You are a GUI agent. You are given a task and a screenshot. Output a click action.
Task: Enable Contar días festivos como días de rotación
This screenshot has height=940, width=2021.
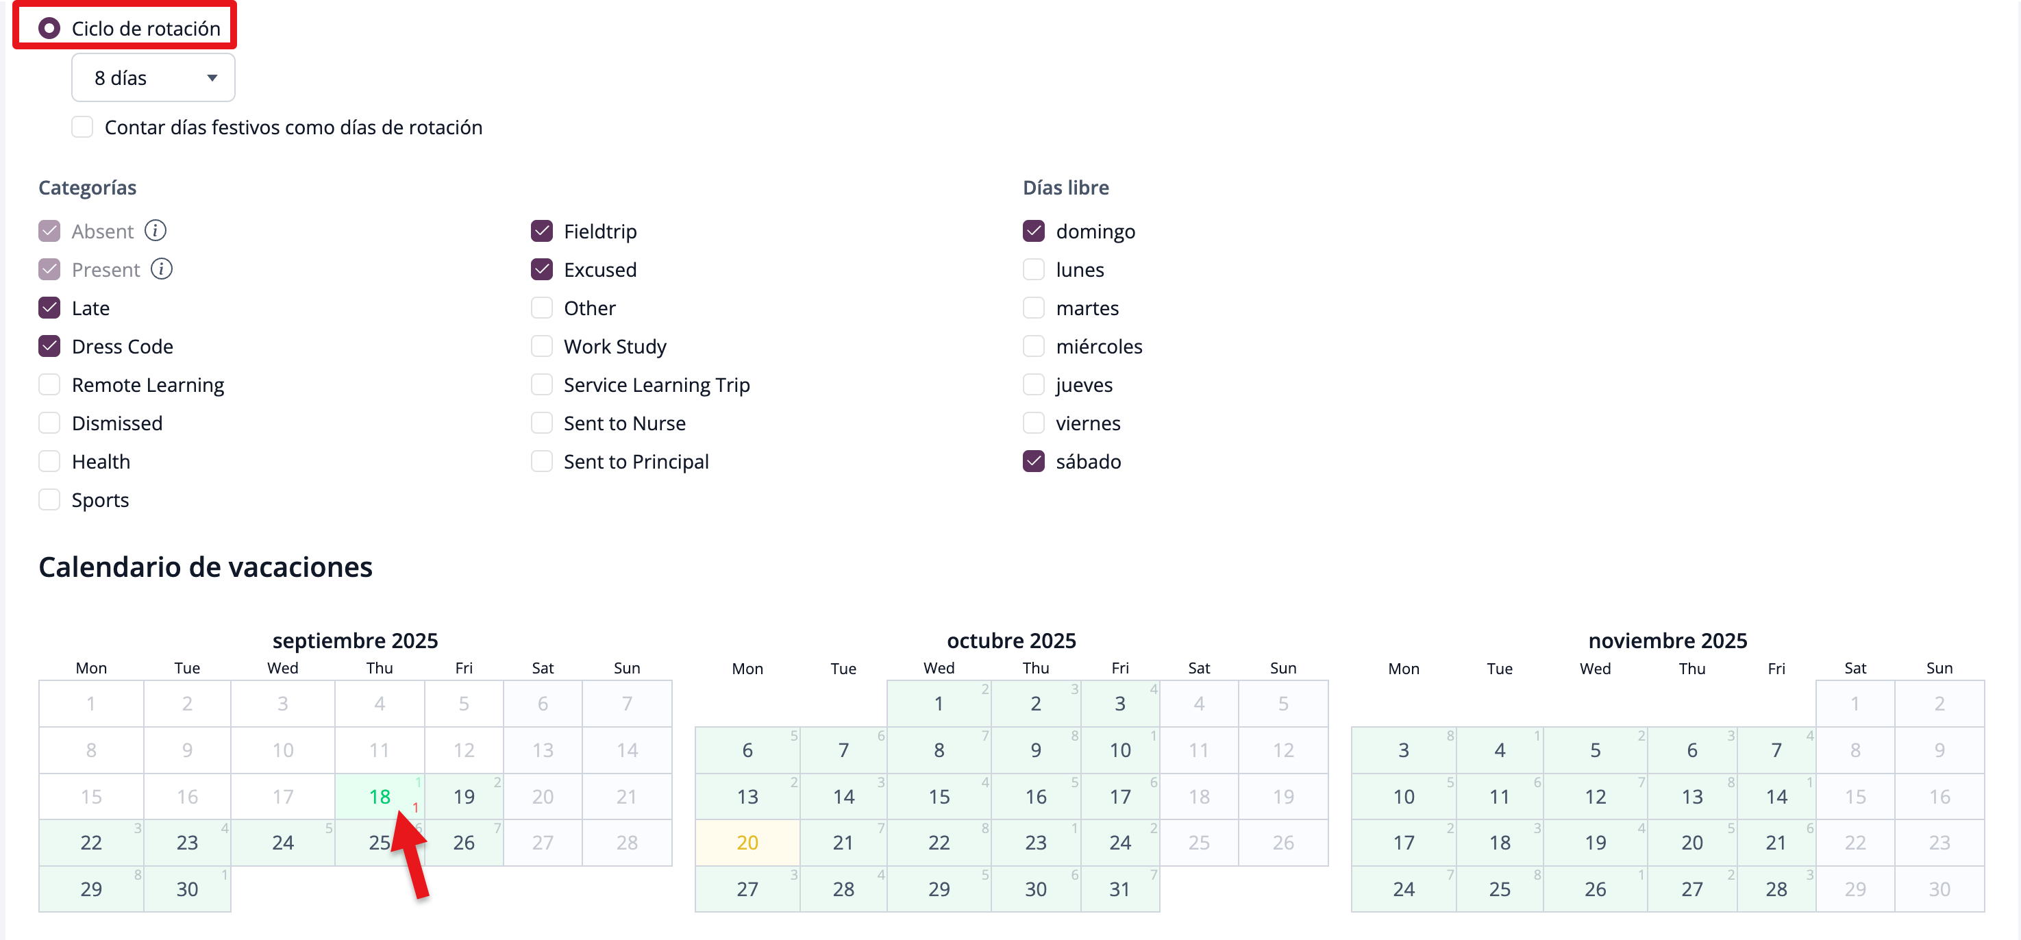point(82,127)
